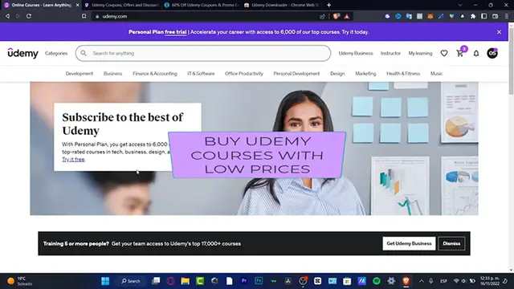Select the Design category
The height and width of the screenshot is (289, 514).
coord(337,74)
